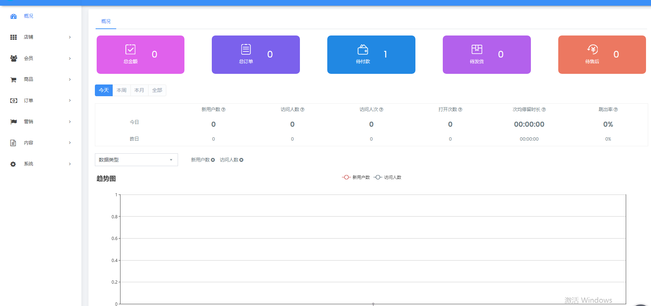The width and height of the screenshot is (651, 306).
Task: Click help icon next to 访问人次
Action: pos(381,110)
